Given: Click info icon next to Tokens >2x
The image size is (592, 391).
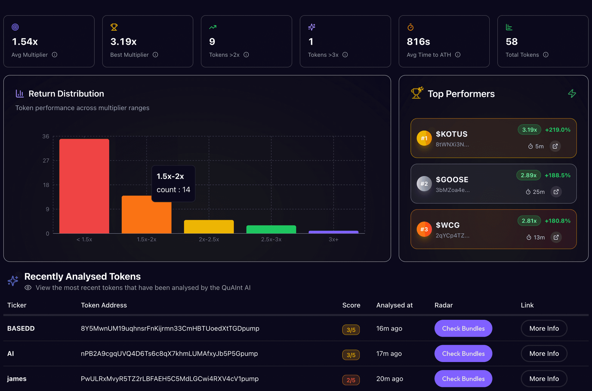Looking at the screenshot, I should pos(246,55).
